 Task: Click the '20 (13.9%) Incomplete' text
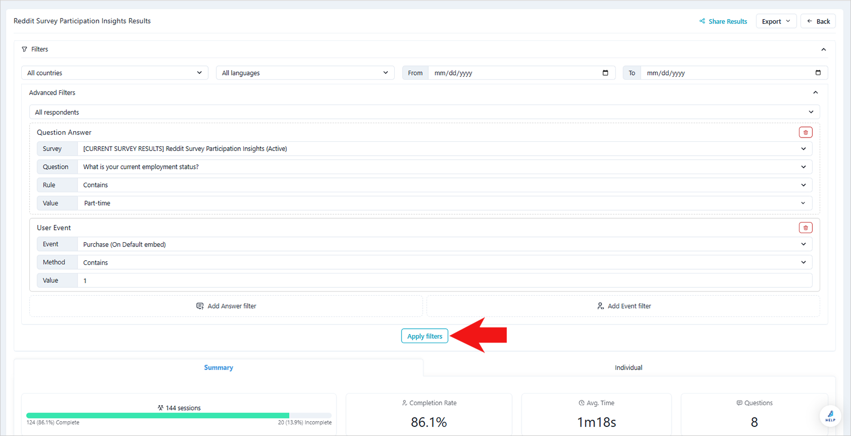point(305,423)
